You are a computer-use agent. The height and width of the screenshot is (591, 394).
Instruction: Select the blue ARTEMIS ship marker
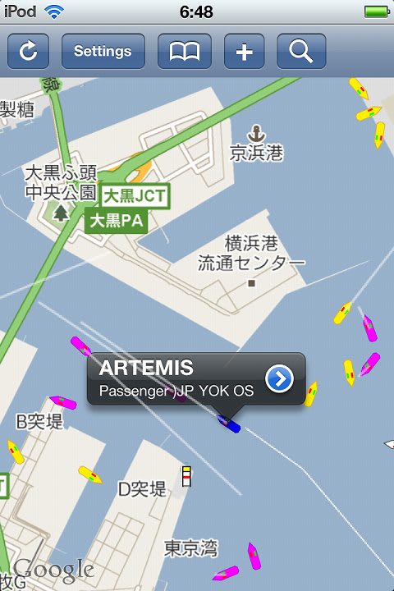point(229,424)
